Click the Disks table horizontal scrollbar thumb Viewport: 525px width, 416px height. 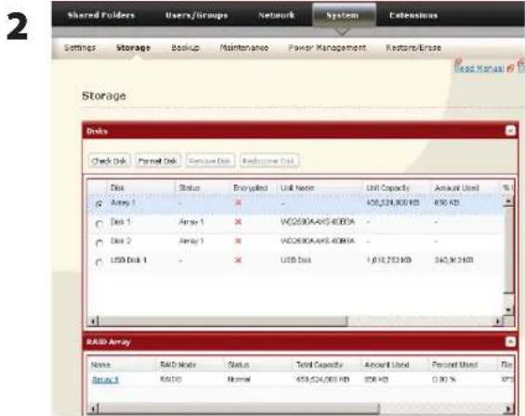pyautogui.click(x=223, y=321)
